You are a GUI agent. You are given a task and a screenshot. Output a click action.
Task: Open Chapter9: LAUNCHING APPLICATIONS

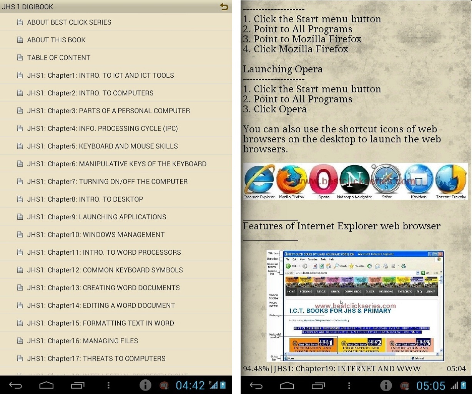tap(96, 217)
